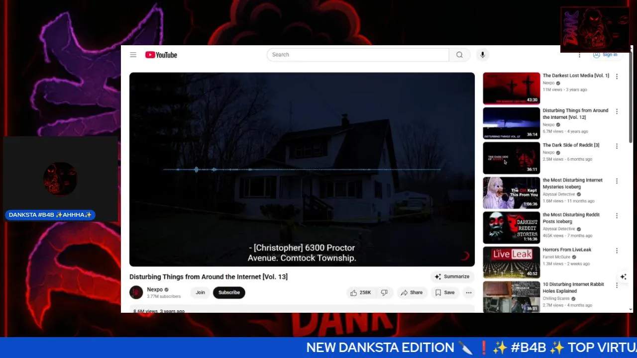The width and height of the screenshot is (637, 358).
Task: Click Farrell McGuire channel name
Action: (x=556, y=257)
